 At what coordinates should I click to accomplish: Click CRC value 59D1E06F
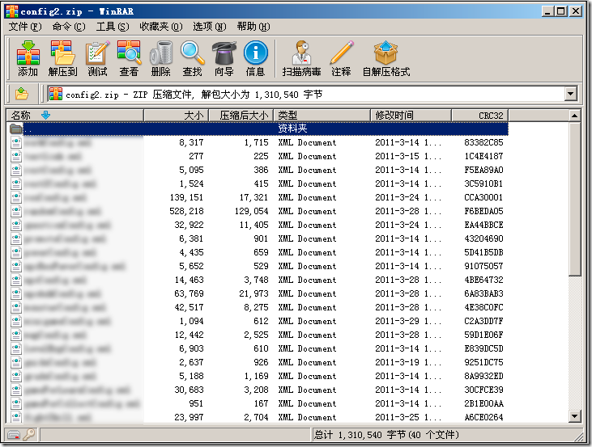click(x=483, y=335)
